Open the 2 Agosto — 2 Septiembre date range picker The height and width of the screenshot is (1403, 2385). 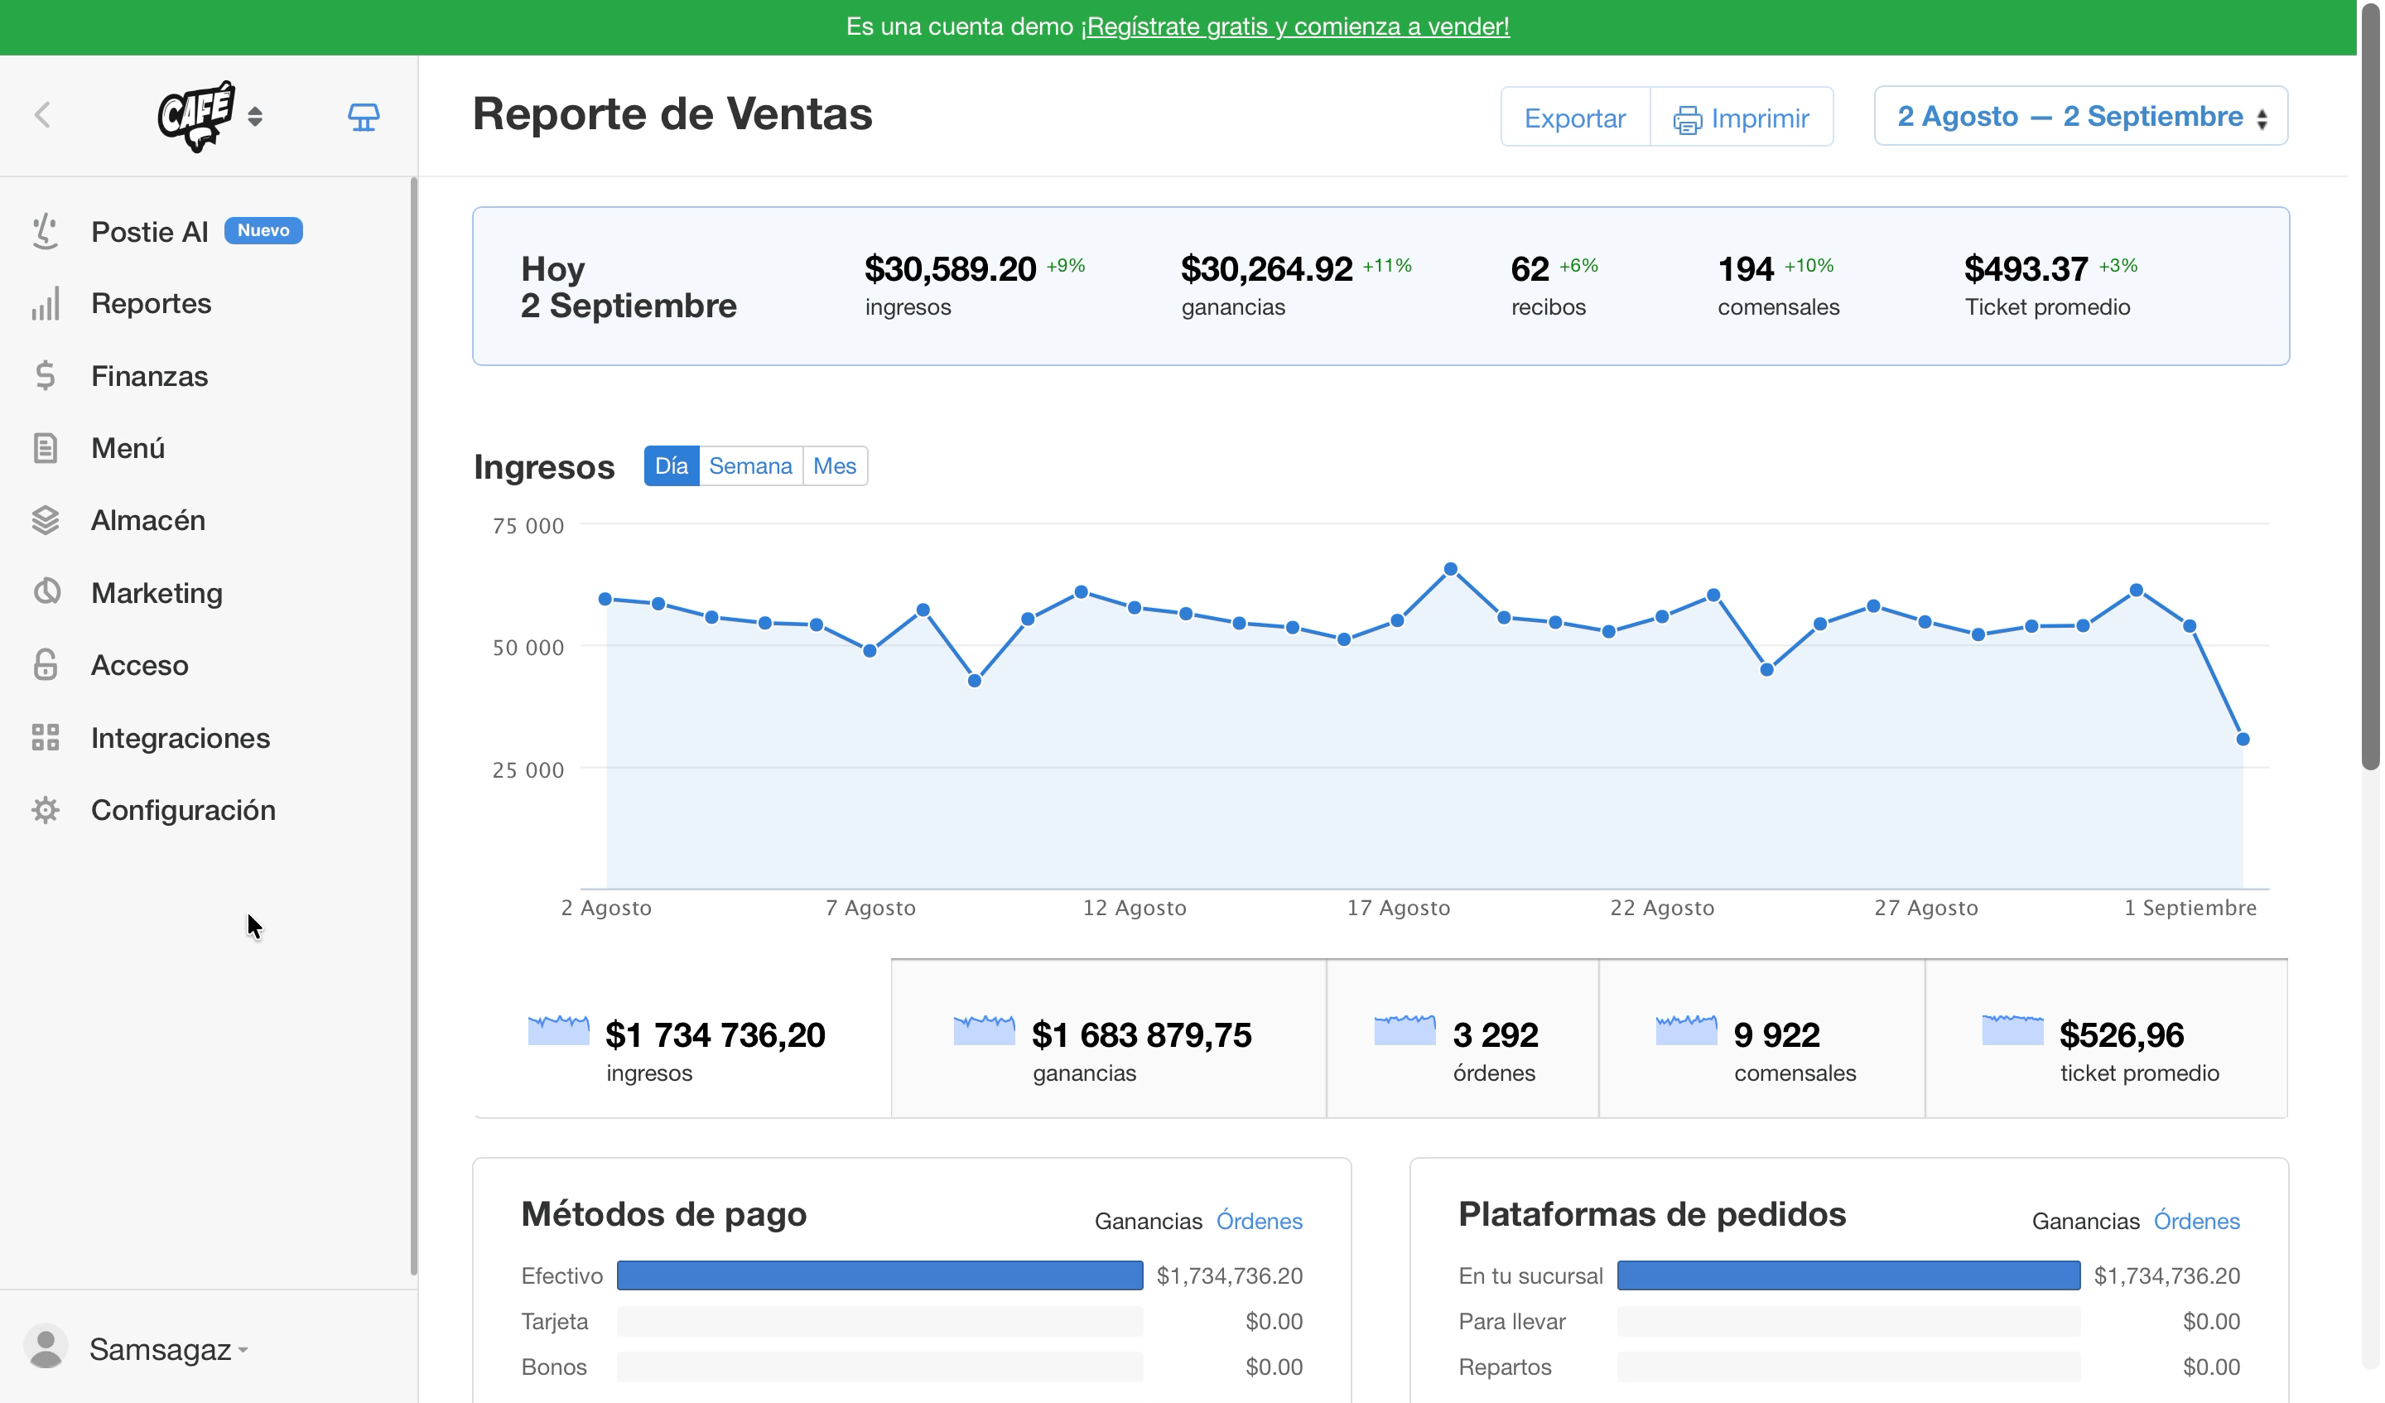point(2082,117)
